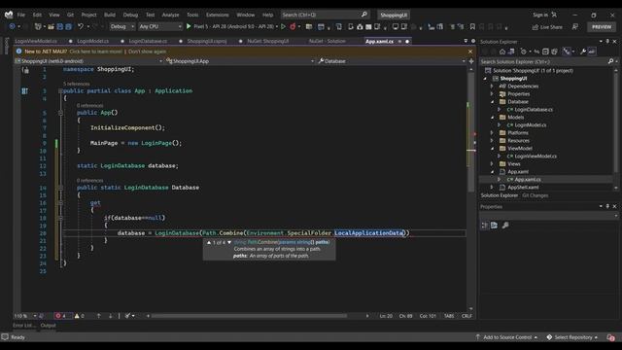
Task: Collapse the ShoppingUI project node
Action: [x=485, y=78]
